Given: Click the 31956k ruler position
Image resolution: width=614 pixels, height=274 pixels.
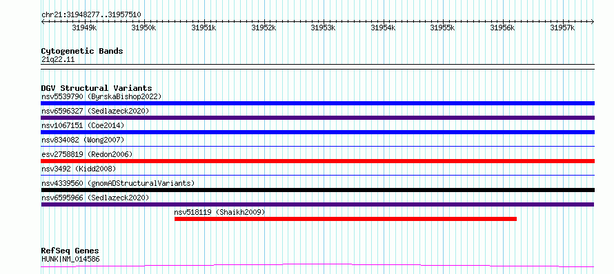Looking at the screenshot, I should tap(503, 28).
